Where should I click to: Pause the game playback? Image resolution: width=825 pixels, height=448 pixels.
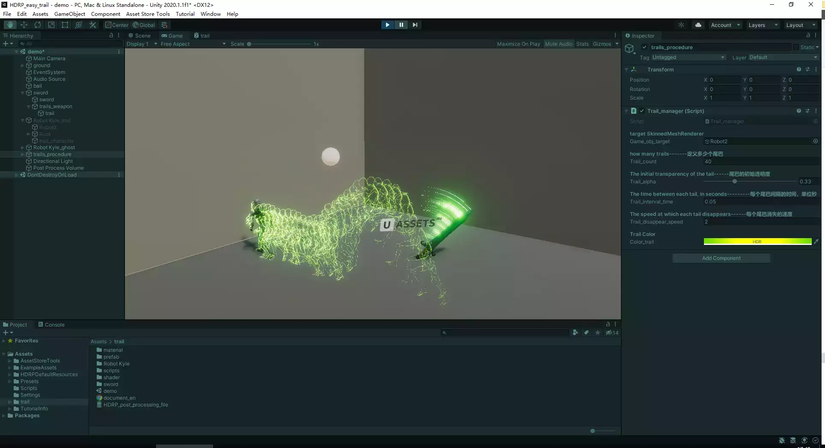coord(401,25)
